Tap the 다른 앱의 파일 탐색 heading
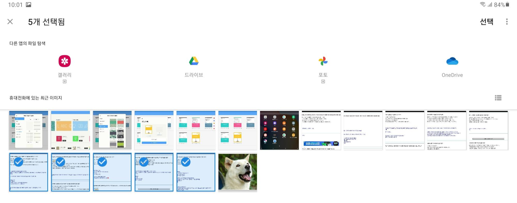This screenshot has width=517, height=203. [x=27, y=43]
